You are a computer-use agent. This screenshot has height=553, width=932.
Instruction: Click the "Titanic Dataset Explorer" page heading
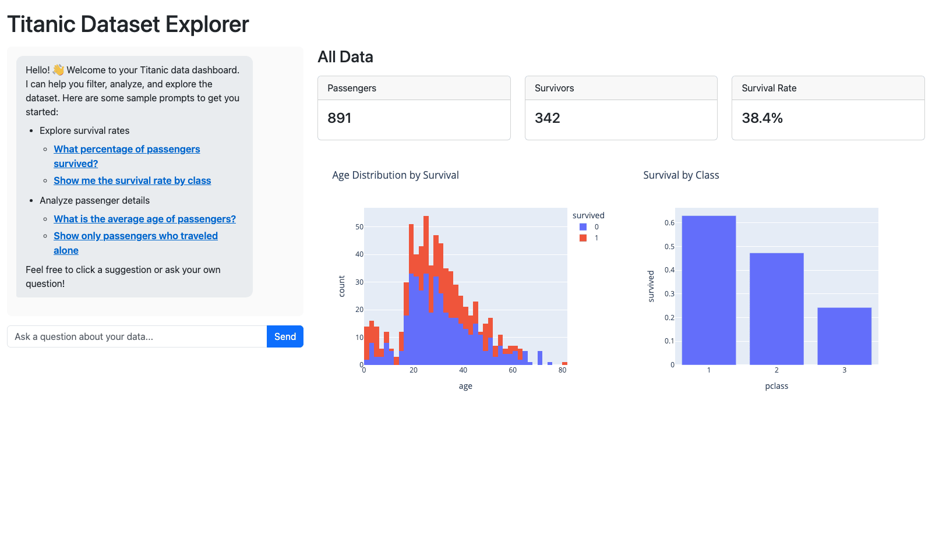click(128, 24)
